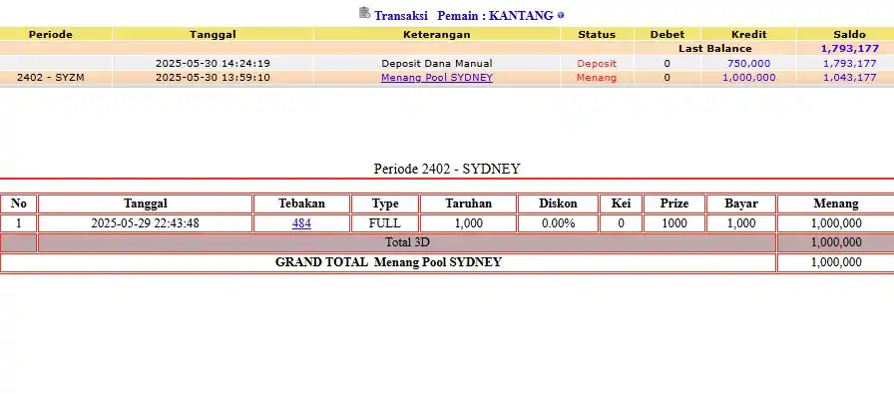Click the Taruhan column header
The height and width of the screenshot is (394, 894).
(469, 203)
